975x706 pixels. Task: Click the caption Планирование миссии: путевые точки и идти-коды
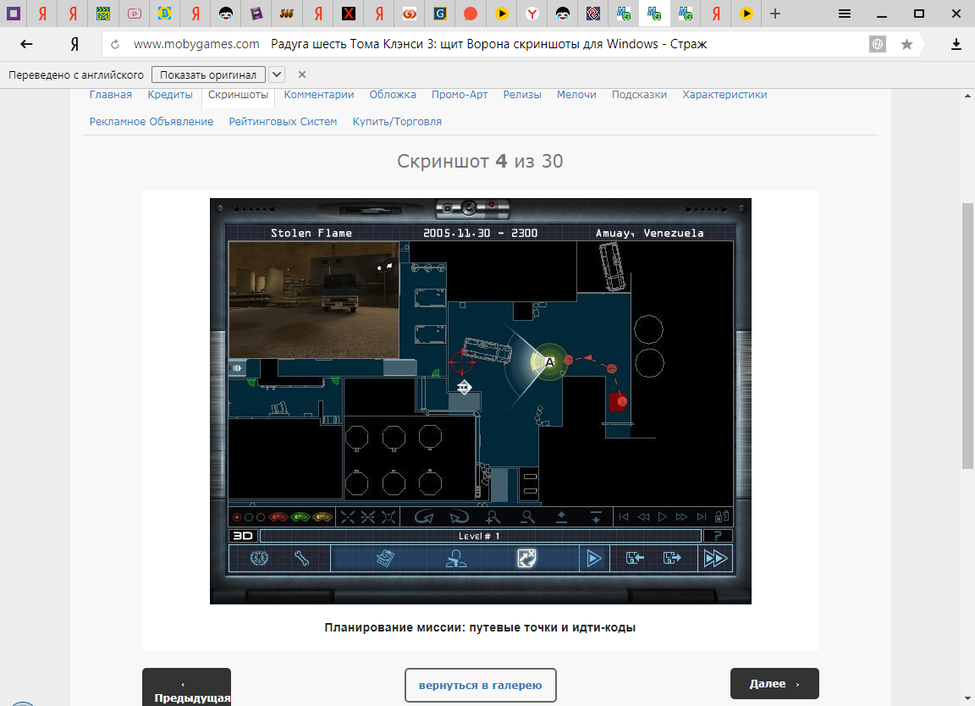pyautogui.click(x=480, y=627)
